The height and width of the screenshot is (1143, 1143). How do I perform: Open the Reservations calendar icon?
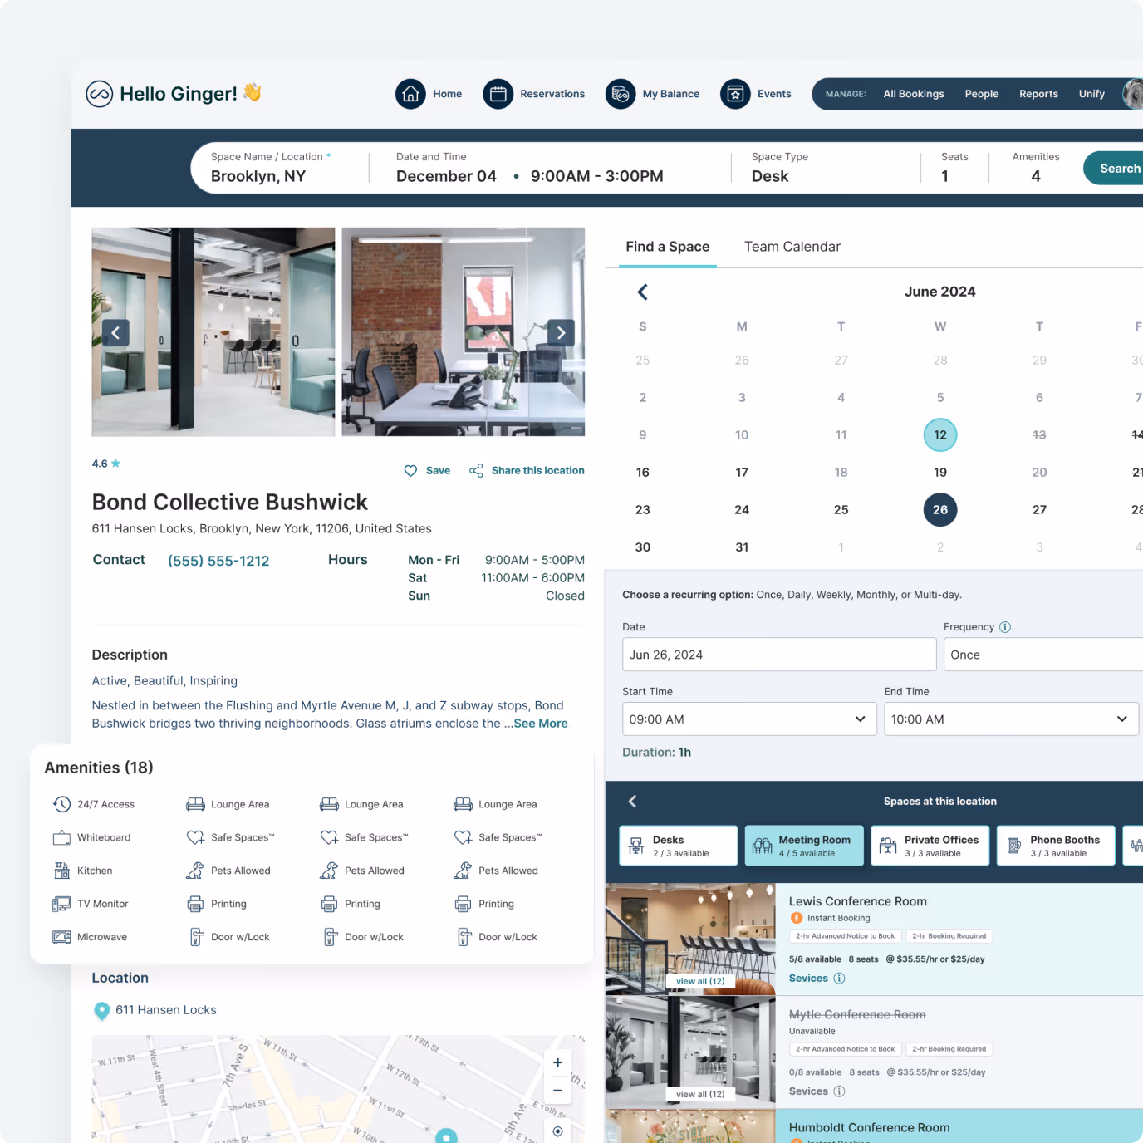point(498,94)
